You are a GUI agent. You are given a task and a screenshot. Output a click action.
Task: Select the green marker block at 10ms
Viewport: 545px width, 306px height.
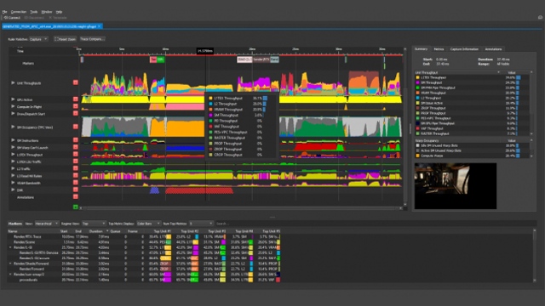(x=160, y=59)
